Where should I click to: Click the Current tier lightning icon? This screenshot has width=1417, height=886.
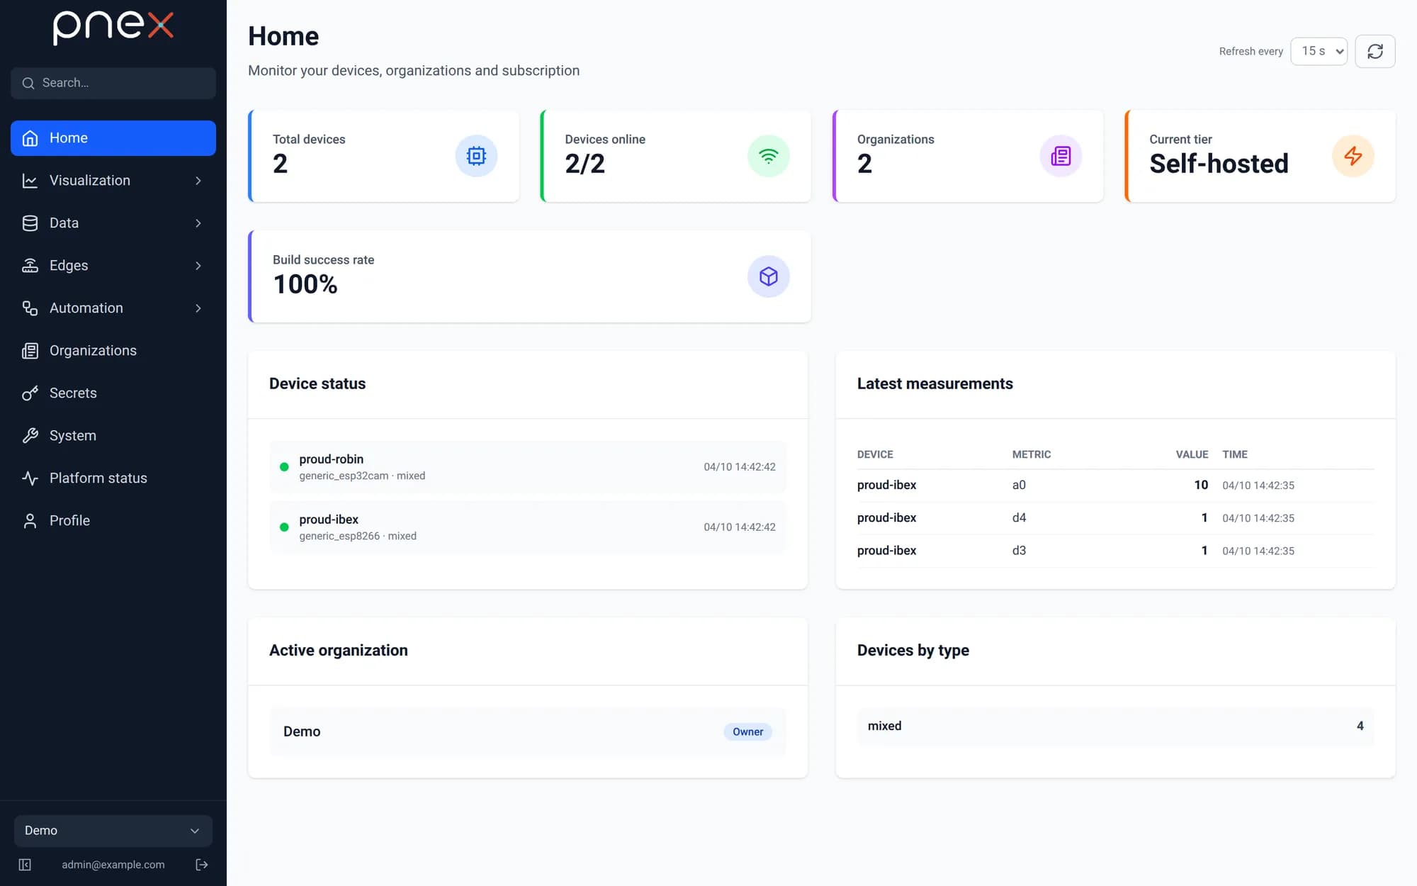tap(1353, 156)
